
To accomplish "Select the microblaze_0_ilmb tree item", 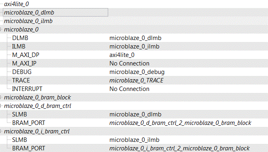I will click(28, 21).
